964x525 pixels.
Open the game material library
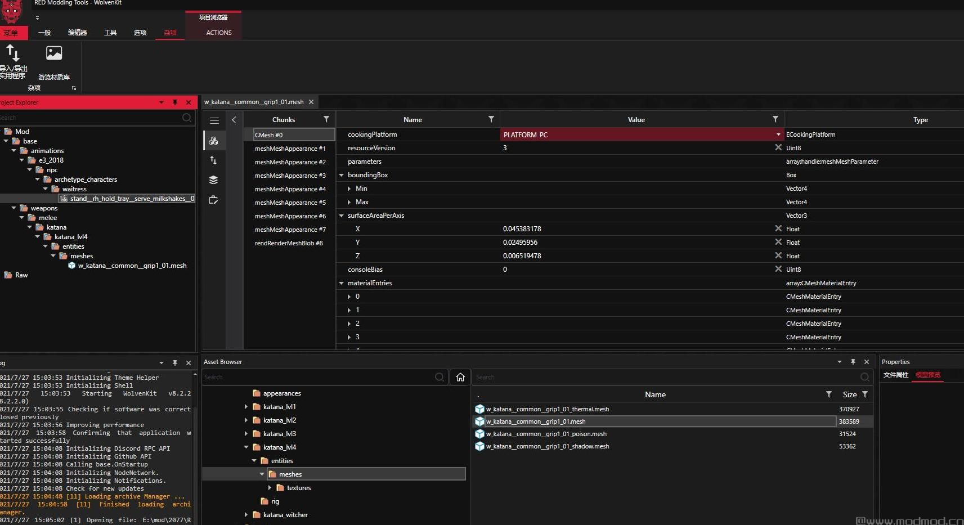click(x=54, y=62)
